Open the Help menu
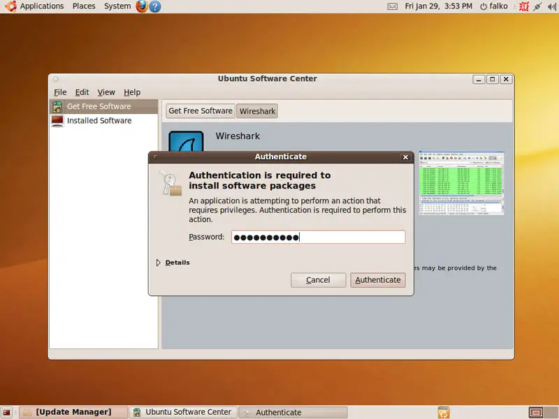This screenshot has height=419, width=559. pos(132,92)
